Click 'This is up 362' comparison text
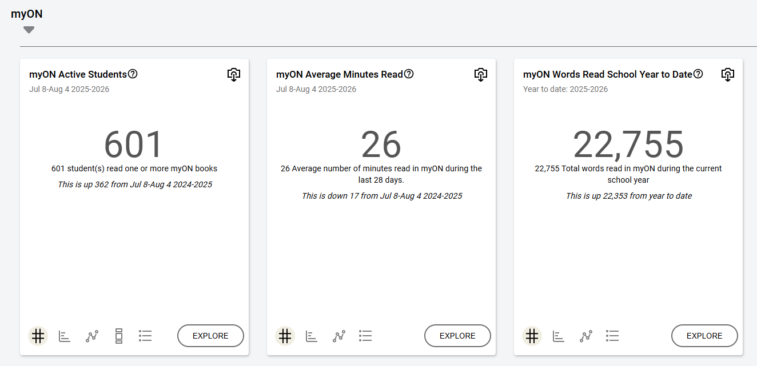This screenshot has height=366, width=757. click(135, 184)
